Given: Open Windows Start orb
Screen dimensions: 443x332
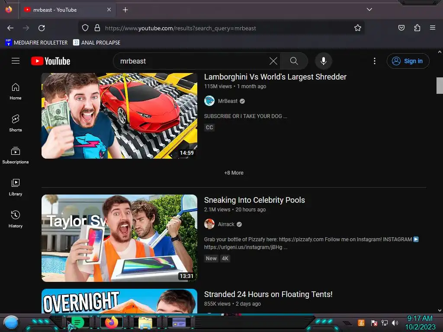Looking at the screenshot, I should coord(11,322).
